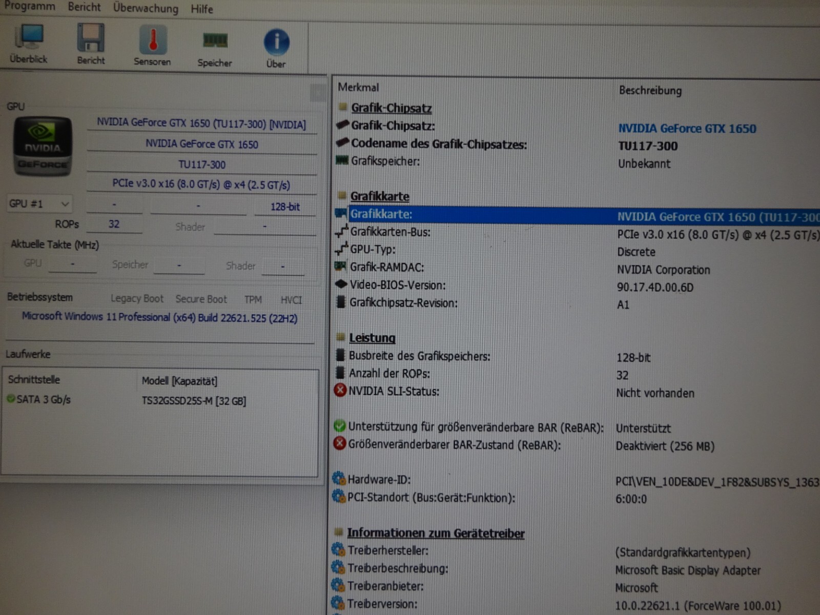
Task: Click the Treiberhersteller gear icon
Action: point(338,550)
